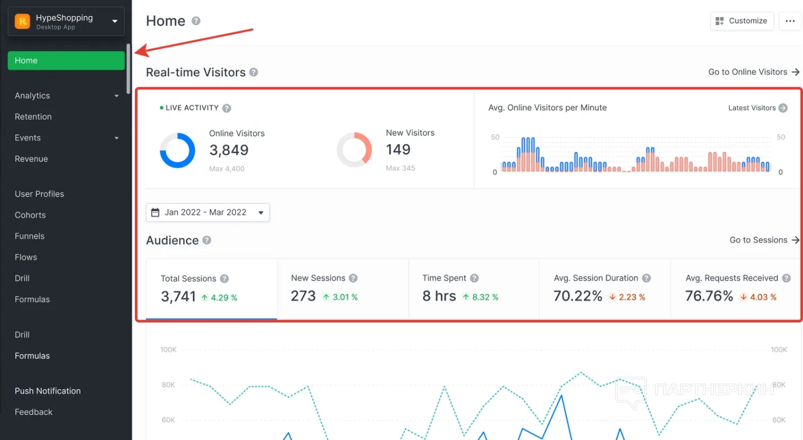Viewport: 803px width, 440px height.
Task: Follow the Go to Online Visitors link
Action: coord(754,72)
